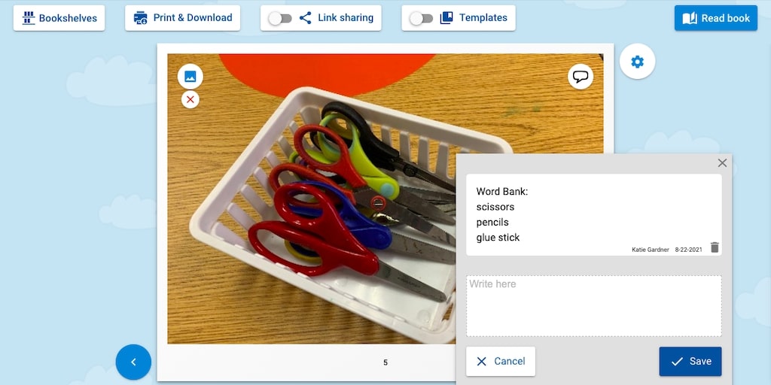
Task: Click the image picker icon on photo
Action: pos(190,77)
